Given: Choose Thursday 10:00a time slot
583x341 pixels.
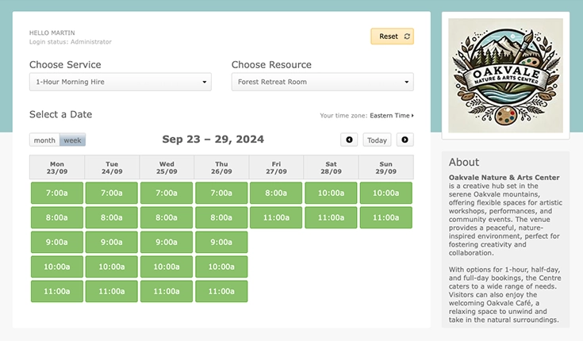Looking at the screenshot, I should click(221, 266).
